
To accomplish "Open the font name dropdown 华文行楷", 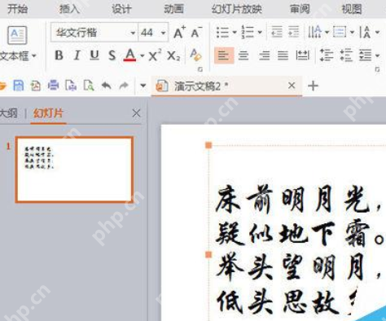I will 133,33.
